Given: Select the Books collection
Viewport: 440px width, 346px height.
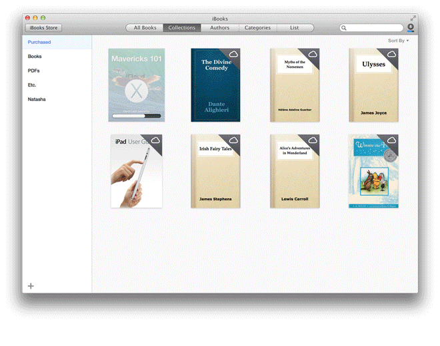Looking at the screenshot, I should pyautogui.click(x=57, y=57).
